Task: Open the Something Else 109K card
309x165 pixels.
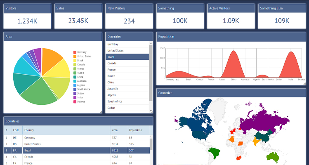Action: [282, 16]
